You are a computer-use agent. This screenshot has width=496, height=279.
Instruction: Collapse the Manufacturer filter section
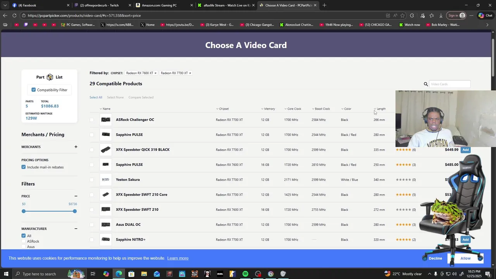click(x=76, y=229)
